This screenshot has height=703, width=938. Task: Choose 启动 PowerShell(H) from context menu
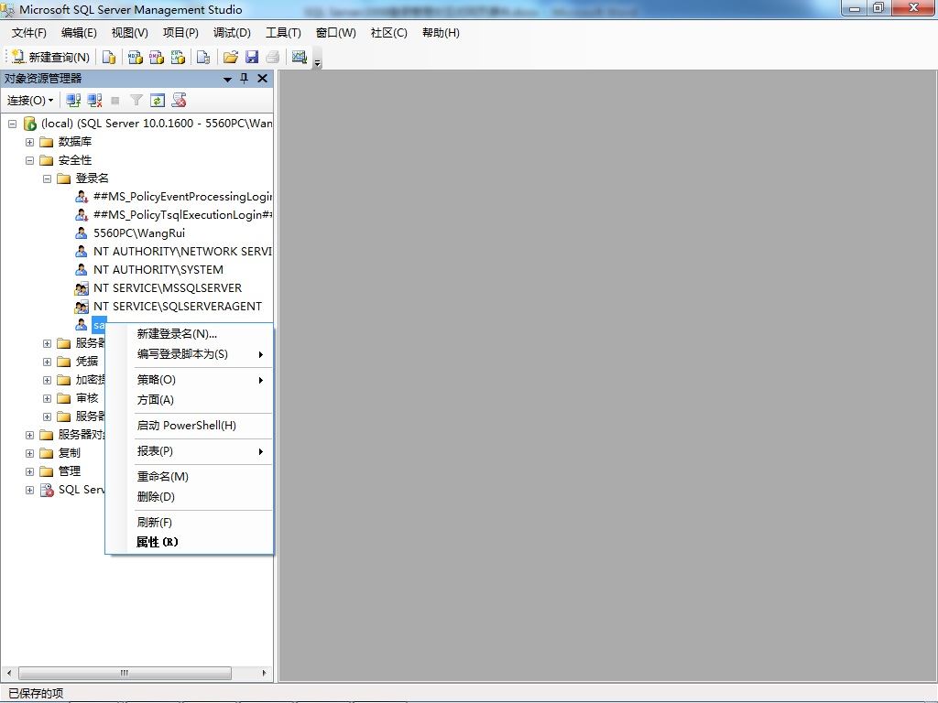point(189,426)
